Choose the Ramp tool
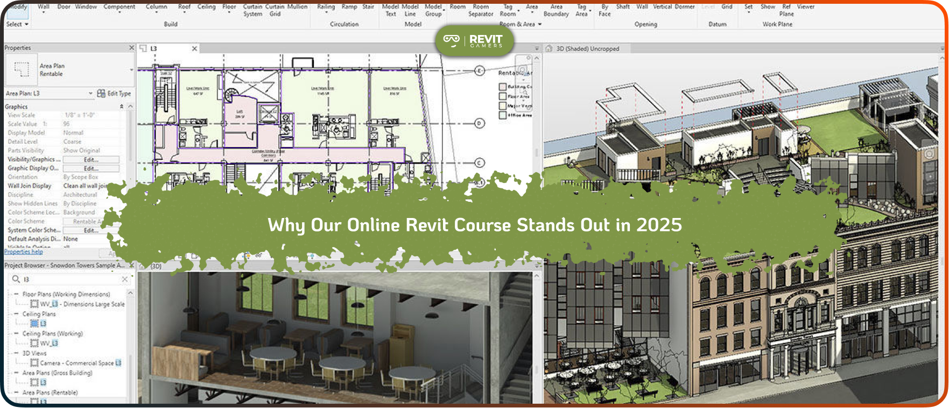This screenshot has width=949, height=408. tap(349, 7)
